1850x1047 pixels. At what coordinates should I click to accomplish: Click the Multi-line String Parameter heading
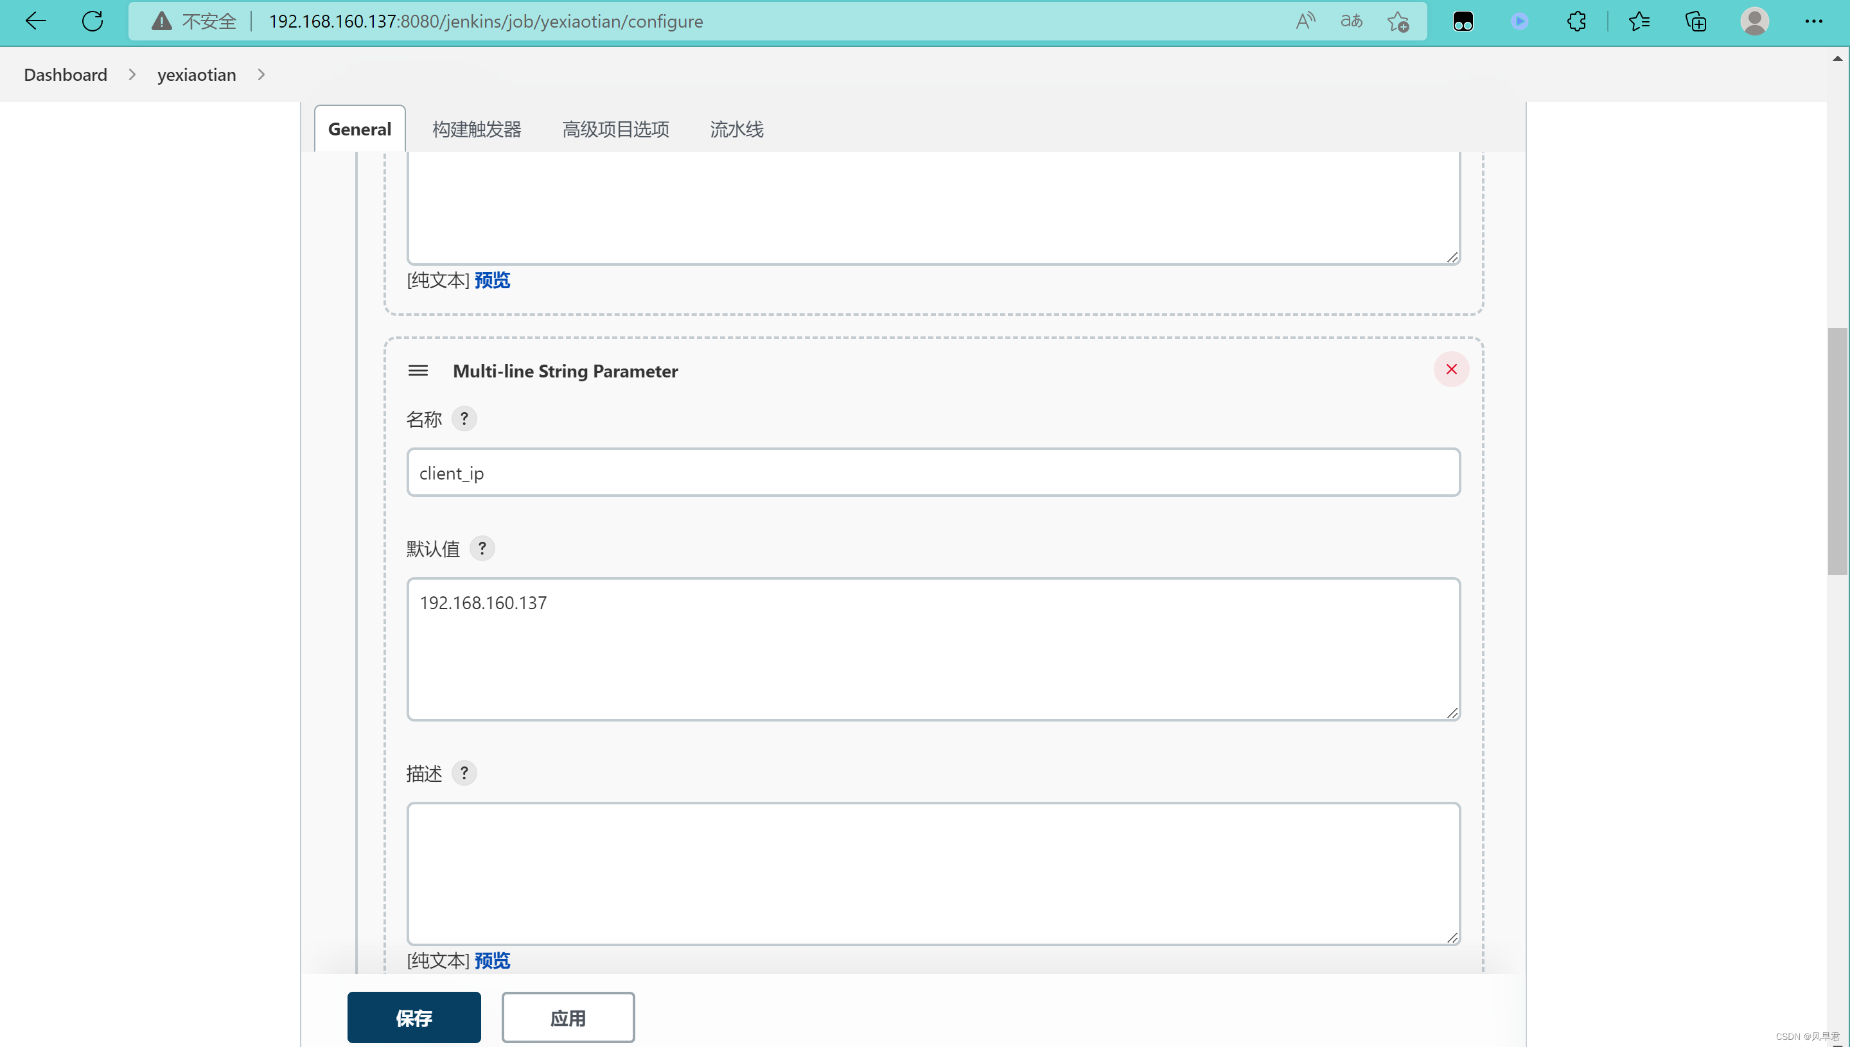pyautogui.click(x=565, y=371)
